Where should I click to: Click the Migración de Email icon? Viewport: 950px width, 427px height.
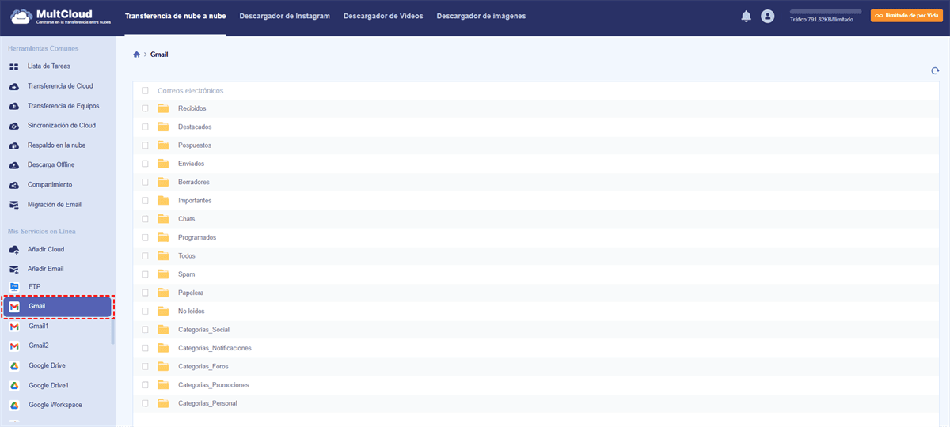pos(13,205)
